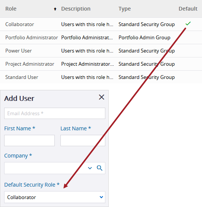Open the Default Security Role dropdown
Screen dimensions: 202x207
pyautogui.click(x=55, y=197)
